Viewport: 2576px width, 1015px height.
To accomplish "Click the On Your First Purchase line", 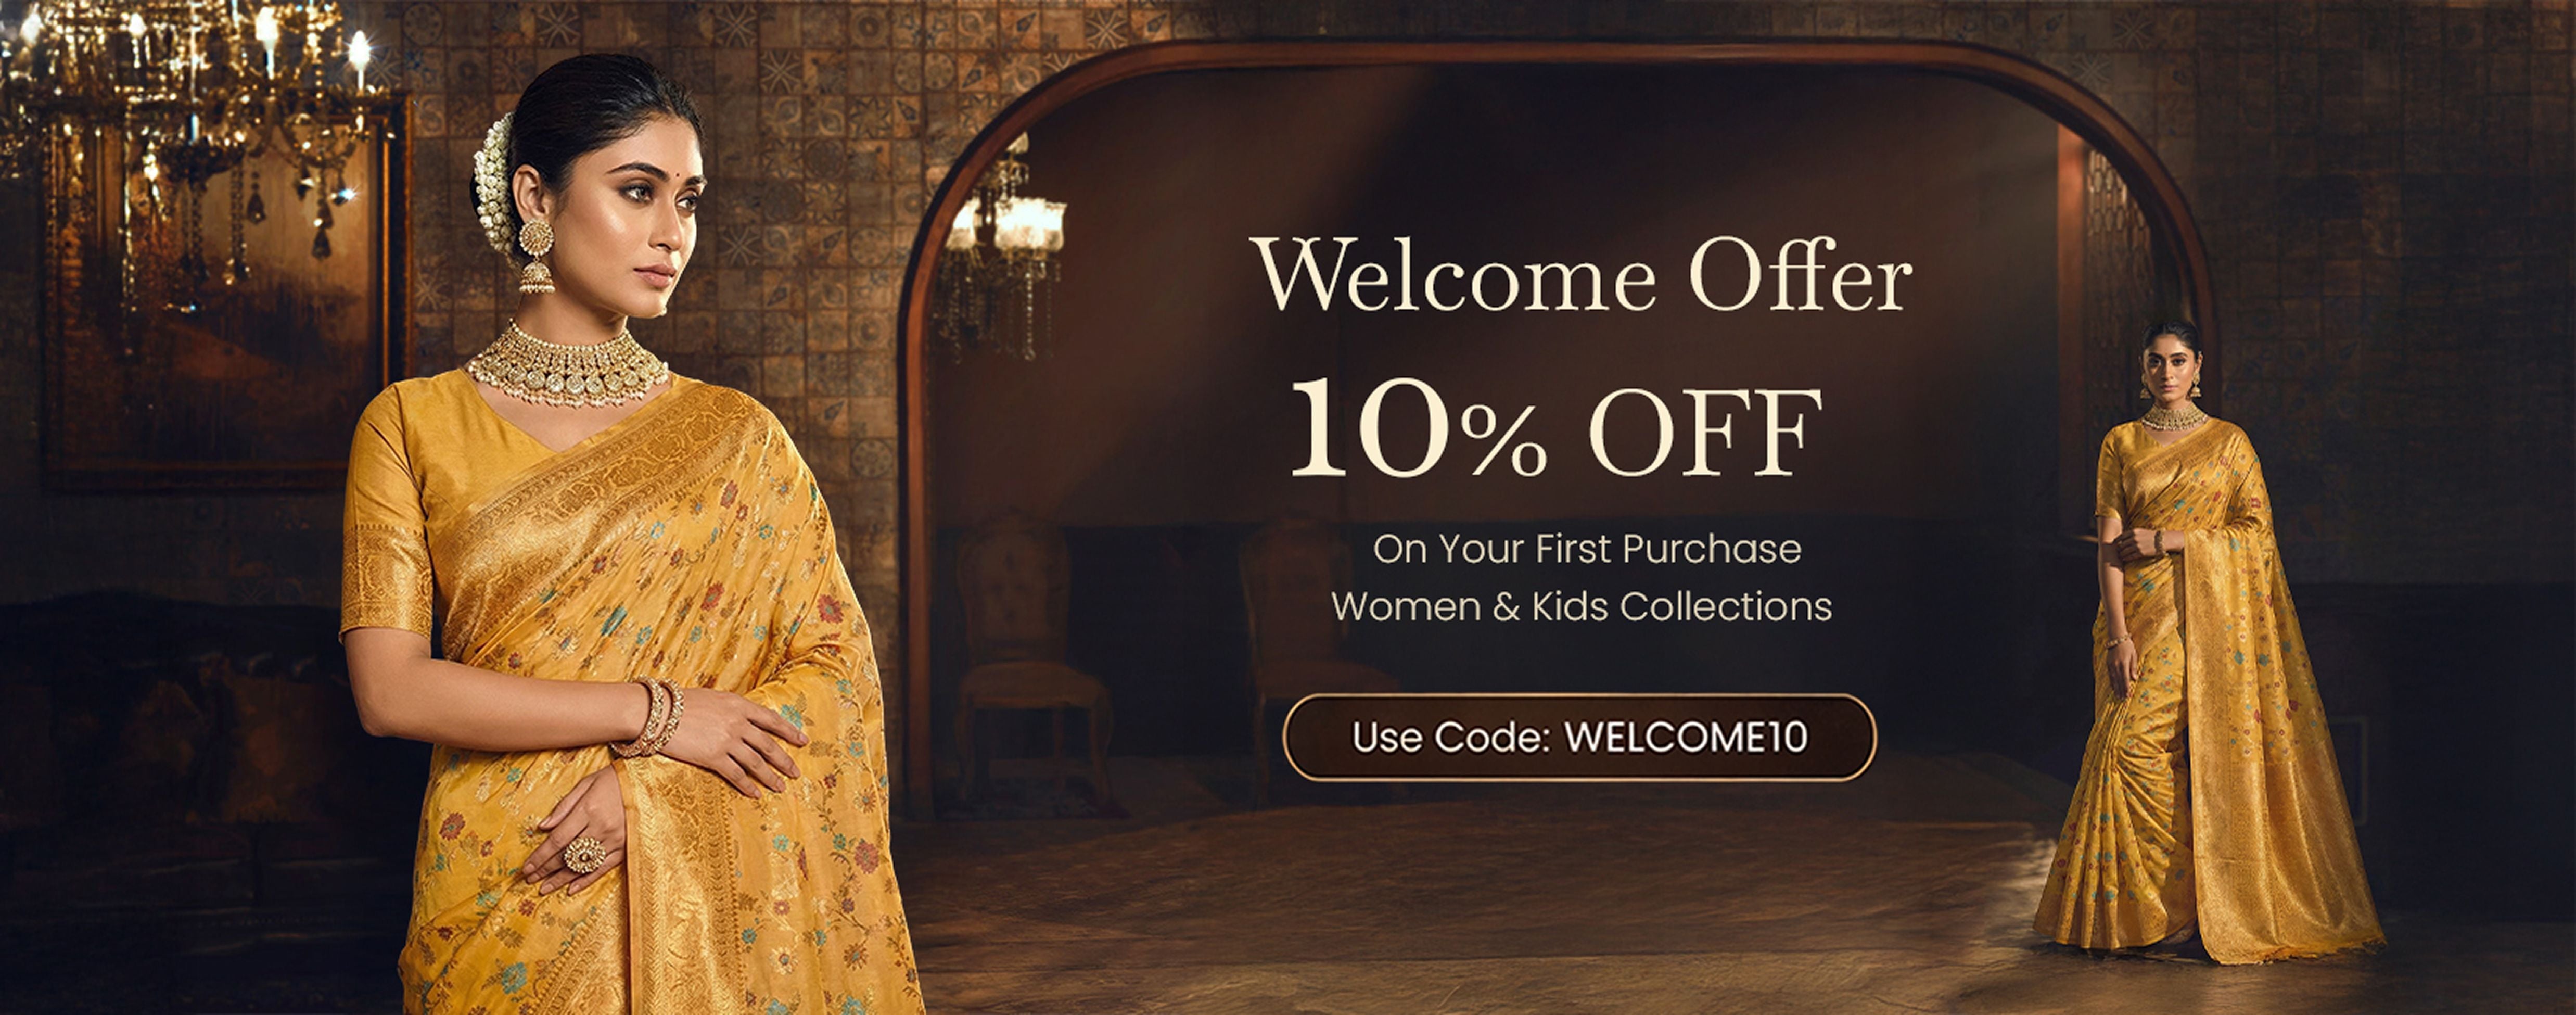I will click(x=1586, y=549).
